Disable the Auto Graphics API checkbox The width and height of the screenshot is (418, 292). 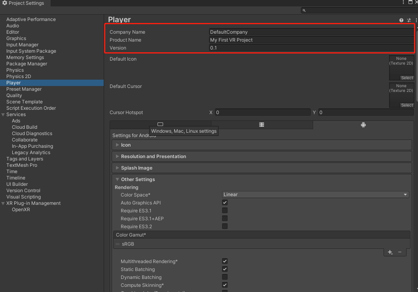tap(225, 202)
